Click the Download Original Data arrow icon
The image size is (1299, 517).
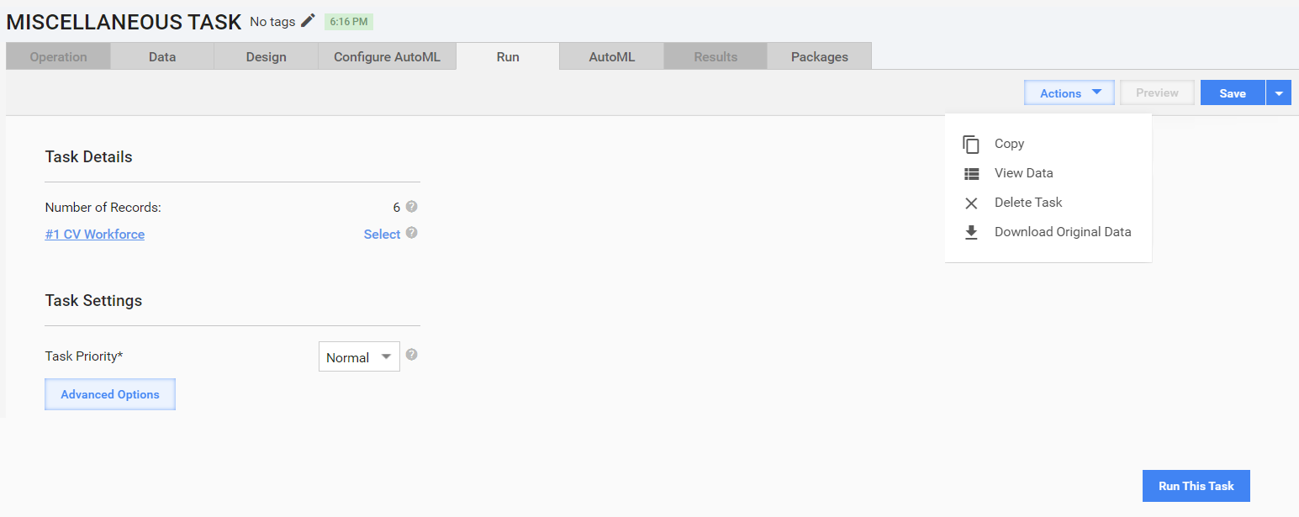point(971,232)
